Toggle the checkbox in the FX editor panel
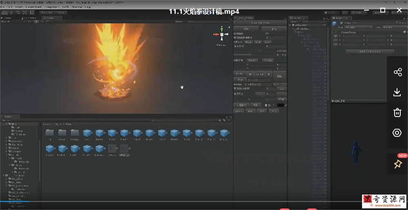The height and width of the screenshot is (210, 408). [267, 34]
